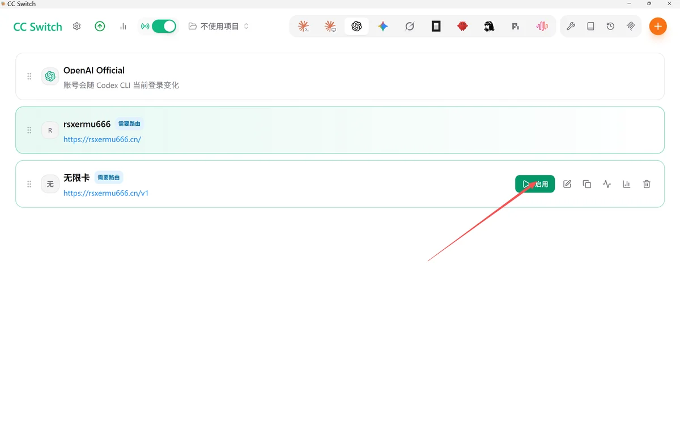Click the 无限卡 row drag handle
Viewport: 680px width, 427px height.
[x=29, y=184]
